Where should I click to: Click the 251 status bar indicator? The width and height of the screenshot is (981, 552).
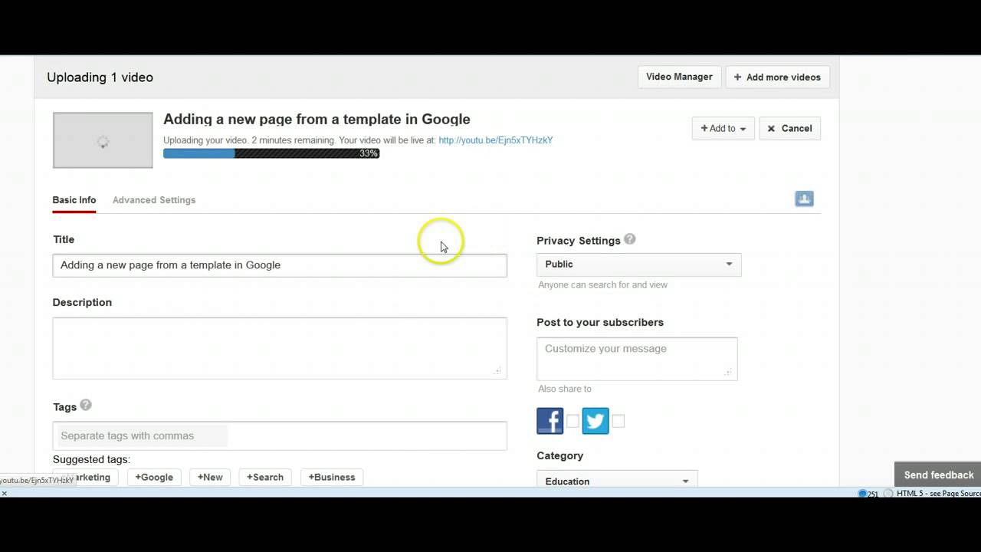pos(868,494)
